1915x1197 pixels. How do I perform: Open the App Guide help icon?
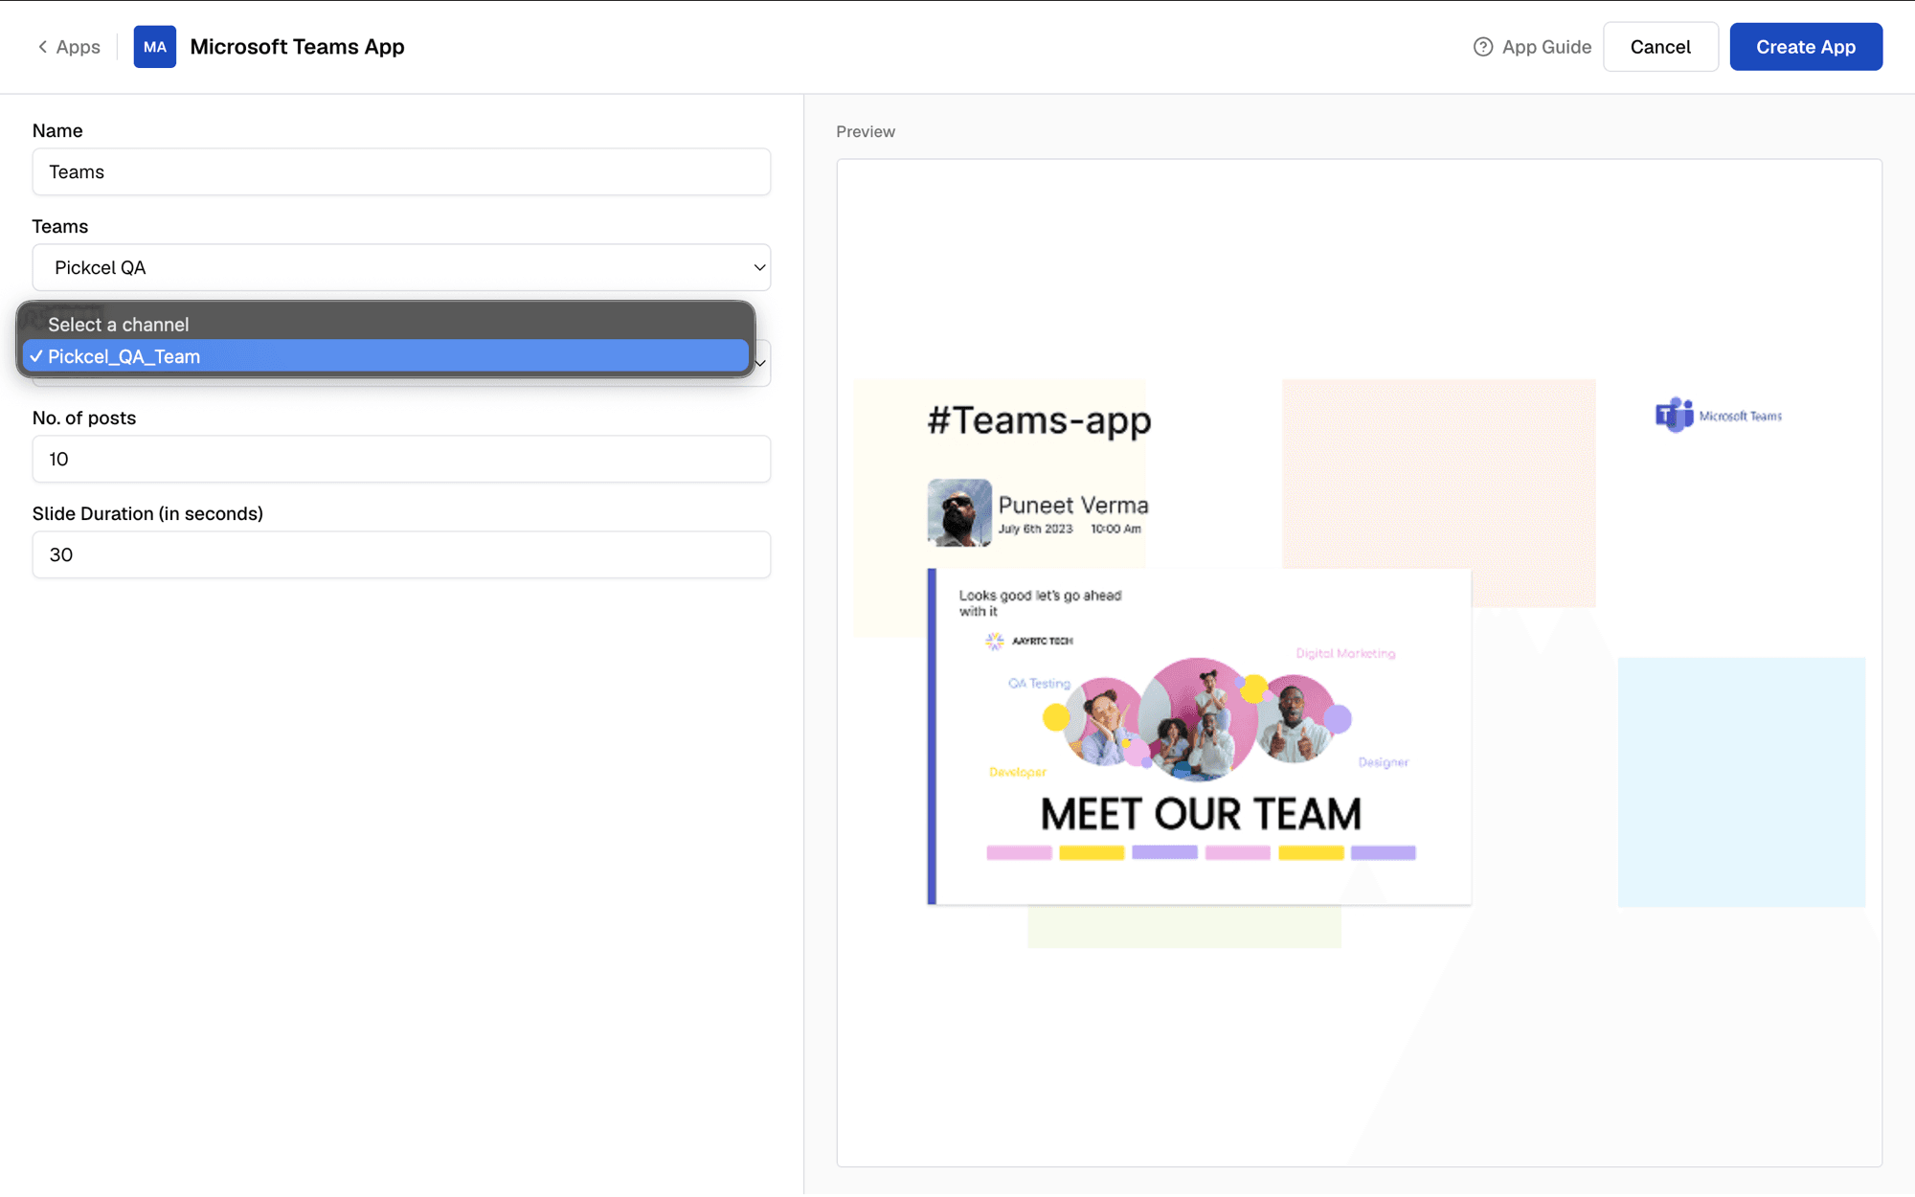[x=1483, y=47]
